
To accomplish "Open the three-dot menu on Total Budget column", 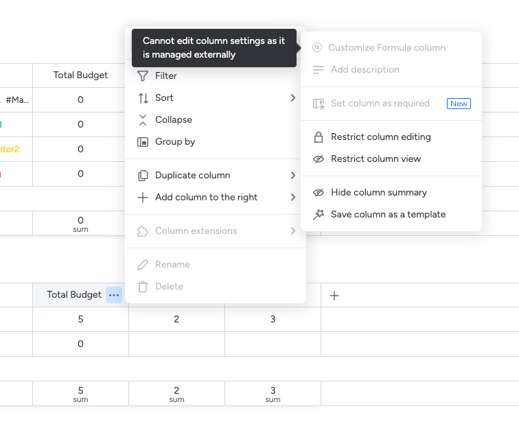I will tap(114, 295).
